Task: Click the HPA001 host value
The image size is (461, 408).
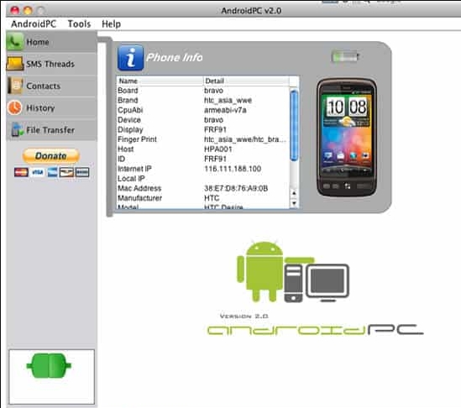Action: click(x=217, y=149)
